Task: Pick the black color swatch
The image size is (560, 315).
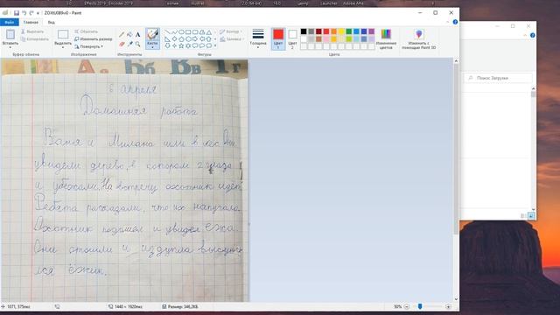Action: click(x=304, y=31)
